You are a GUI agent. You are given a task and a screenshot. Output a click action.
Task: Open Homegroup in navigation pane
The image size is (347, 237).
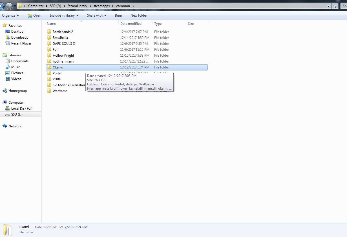click(x=17, y=91)
